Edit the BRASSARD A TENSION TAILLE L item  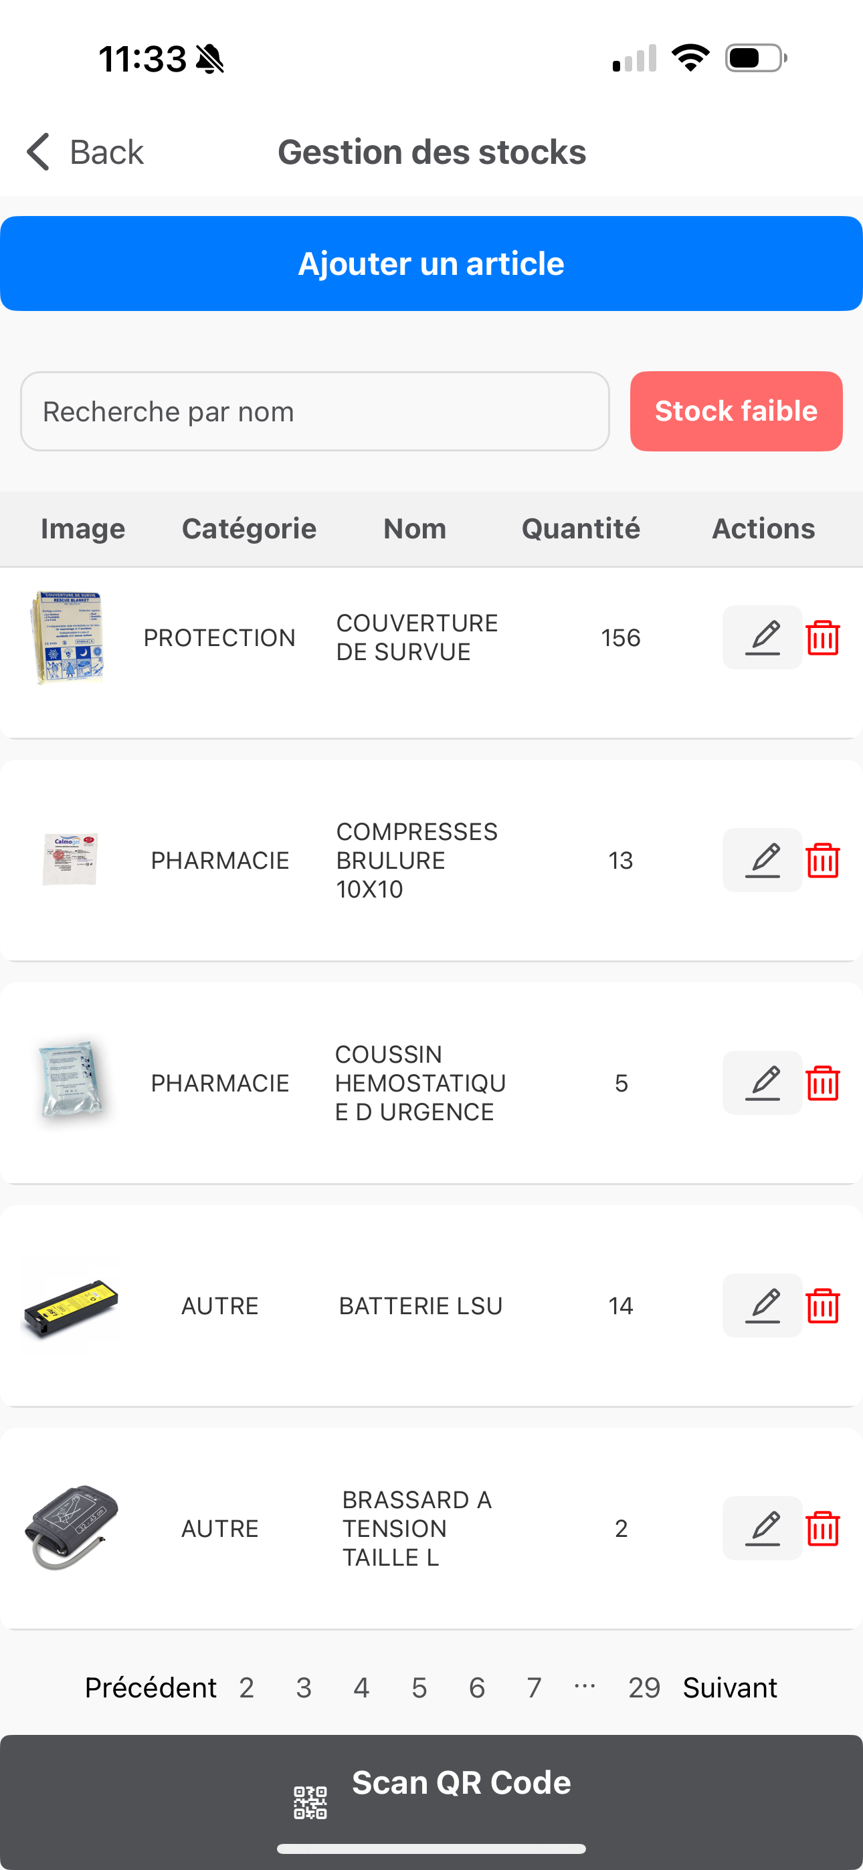762,1528
